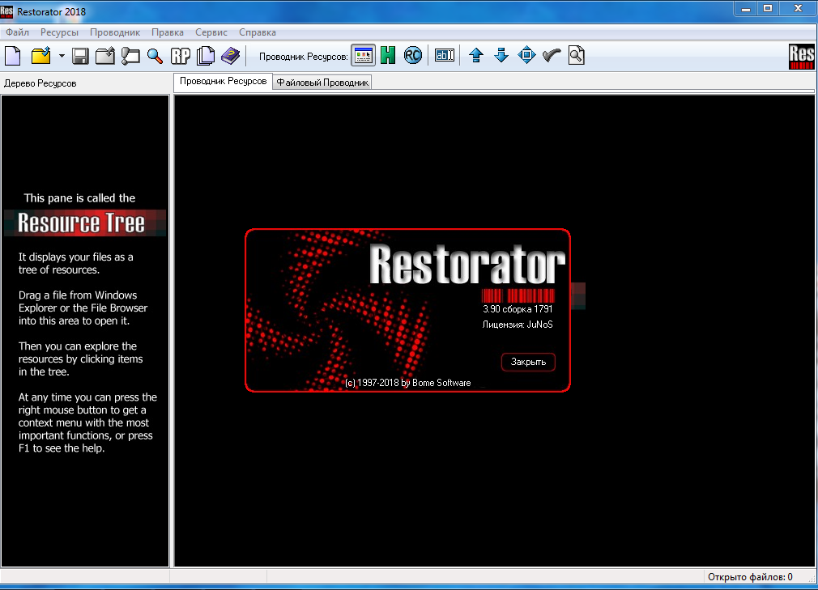Close the splash screen with Закрыть button

(x=528, y=362)
